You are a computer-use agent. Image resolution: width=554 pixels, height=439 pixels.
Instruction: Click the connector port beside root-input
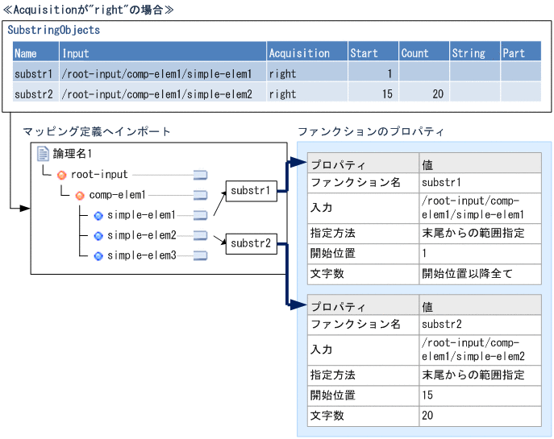200,174
